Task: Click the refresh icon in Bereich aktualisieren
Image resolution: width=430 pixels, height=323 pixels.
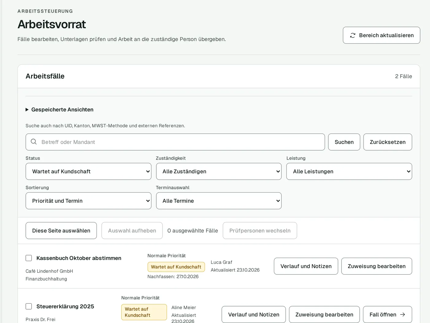Action: [x=353, y=35]
